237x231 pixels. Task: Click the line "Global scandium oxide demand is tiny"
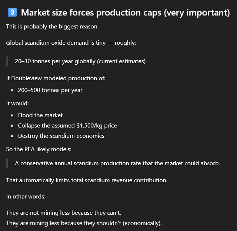coord(71,43)
